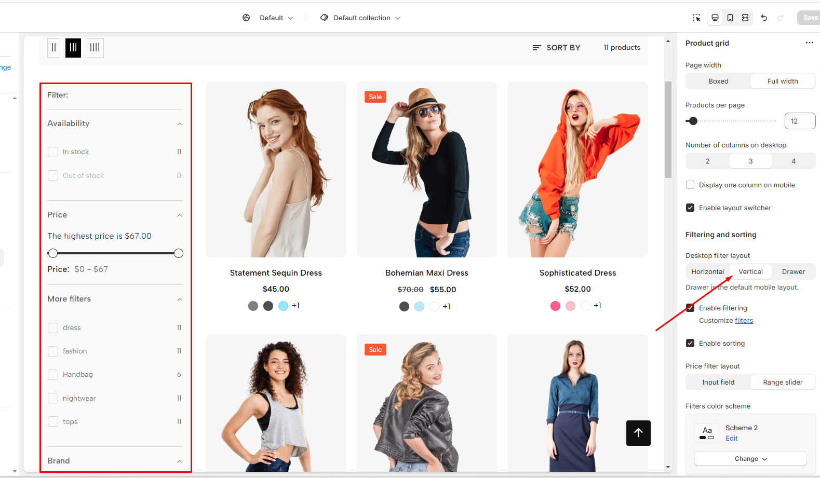Collapse the Price filter section
Viewport: 820px width, 478px height.
[x=180, y=215]
